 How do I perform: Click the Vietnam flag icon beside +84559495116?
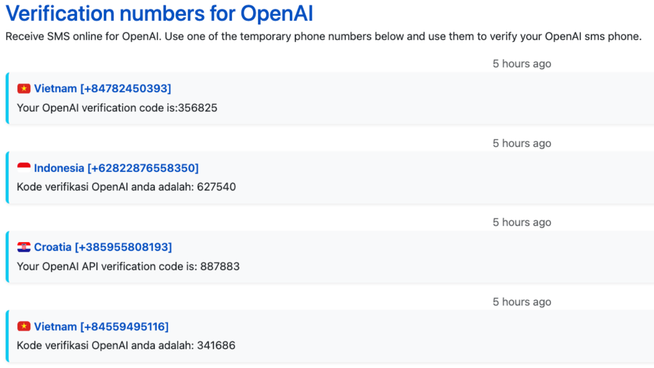pos(24,327)
